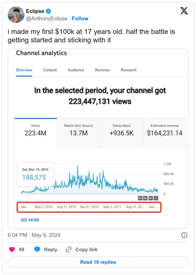Viewport: 196px width, 275px height.
Task: Click the first 9+ video marker under the chart
Action: coord(140,198)
